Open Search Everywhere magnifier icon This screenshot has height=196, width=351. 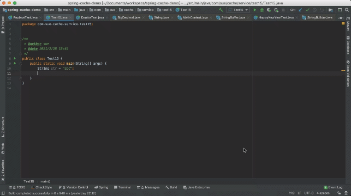pos(347,10)
